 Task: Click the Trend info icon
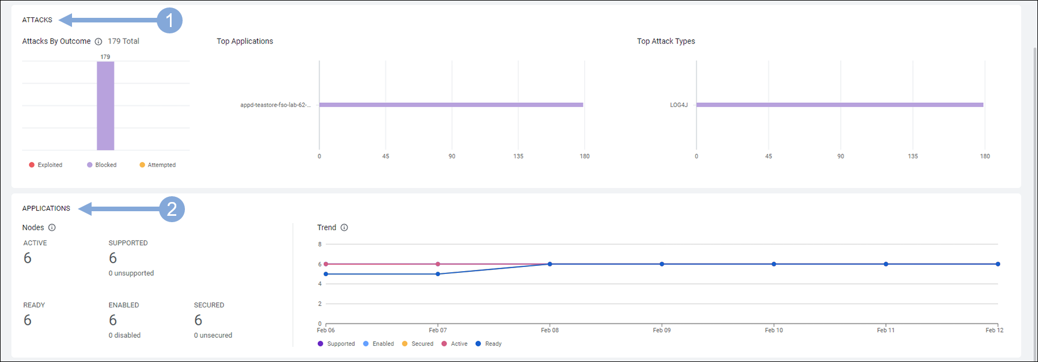click(344, 227)
